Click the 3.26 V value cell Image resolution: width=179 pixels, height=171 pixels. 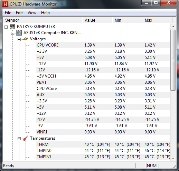90,51
